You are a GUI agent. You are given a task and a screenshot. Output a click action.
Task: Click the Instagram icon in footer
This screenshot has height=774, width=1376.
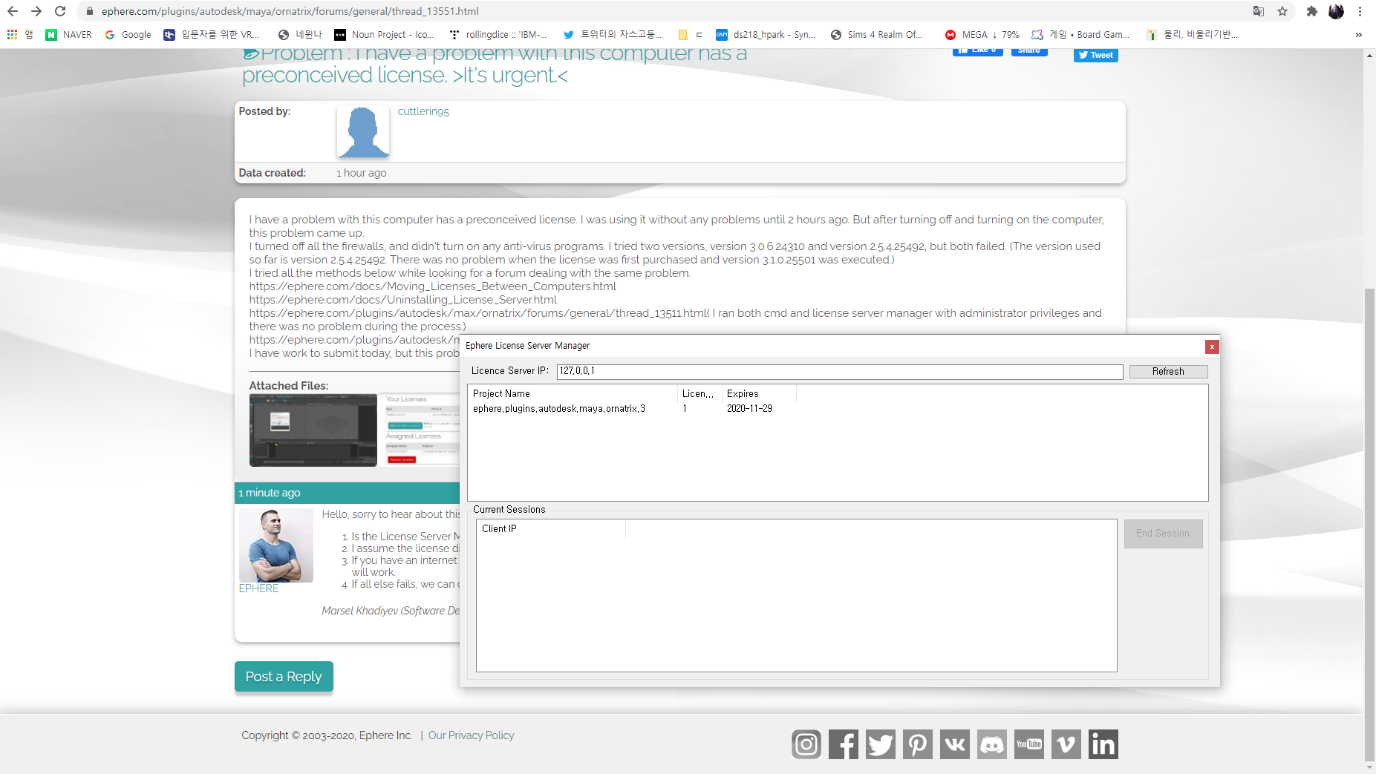pos(806,744)
